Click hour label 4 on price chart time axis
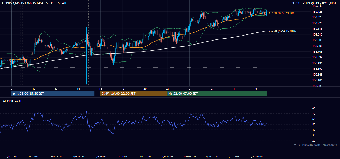The height and width of the screenshot is (159, 340). point(234,89)
